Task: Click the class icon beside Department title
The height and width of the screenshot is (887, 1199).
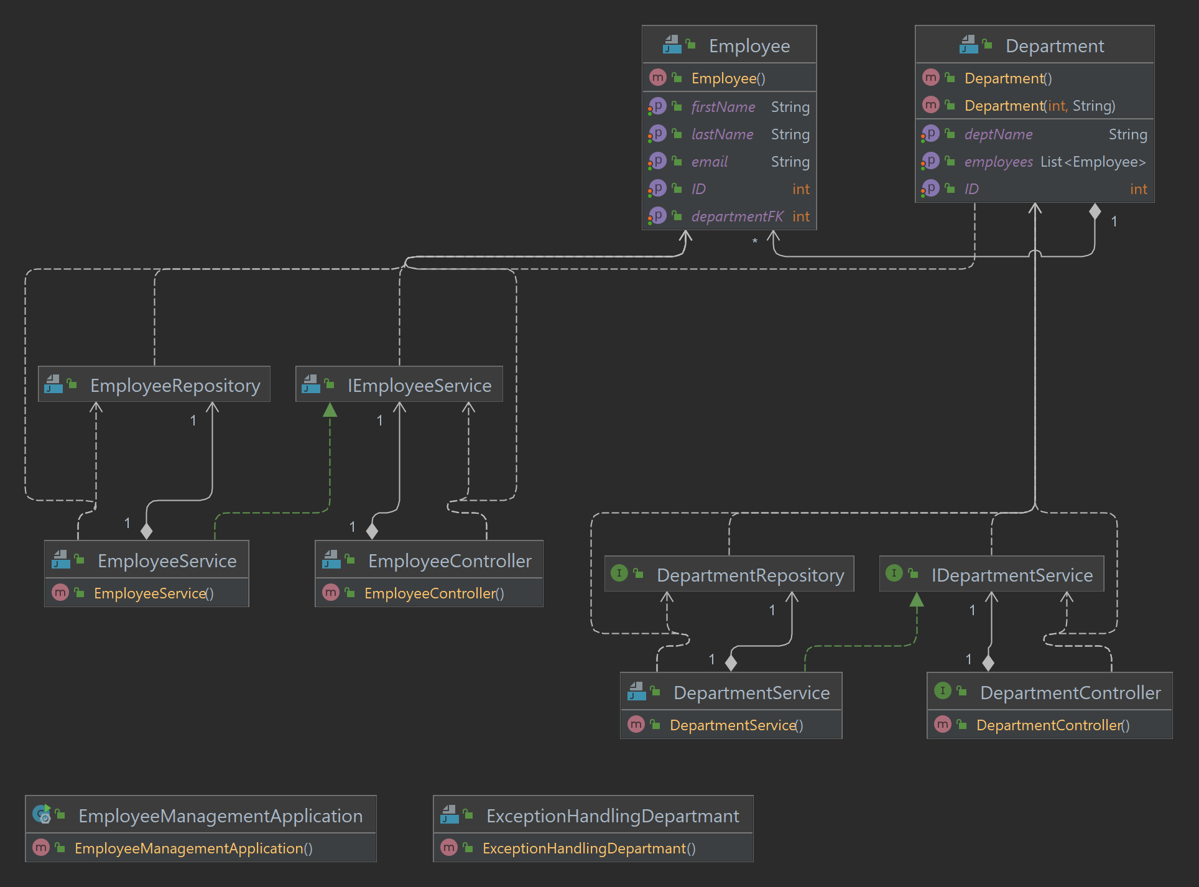Action: click(x=969, y=45)
